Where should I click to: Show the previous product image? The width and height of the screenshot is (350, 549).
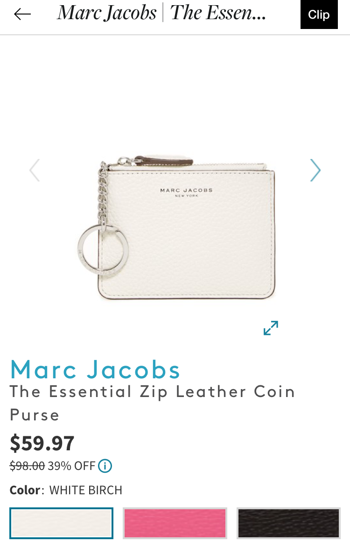point(35,170)
